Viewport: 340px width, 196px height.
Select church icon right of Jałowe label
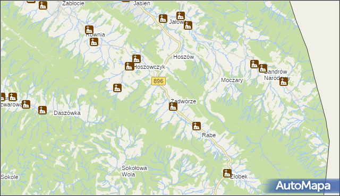188,25
